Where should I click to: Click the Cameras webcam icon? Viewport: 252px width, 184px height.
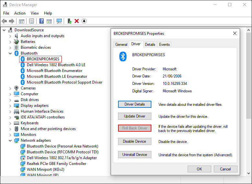16,88
